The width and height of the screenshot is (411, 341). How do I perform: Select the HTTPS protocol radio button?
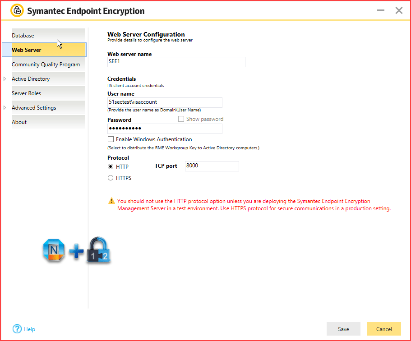111,178
